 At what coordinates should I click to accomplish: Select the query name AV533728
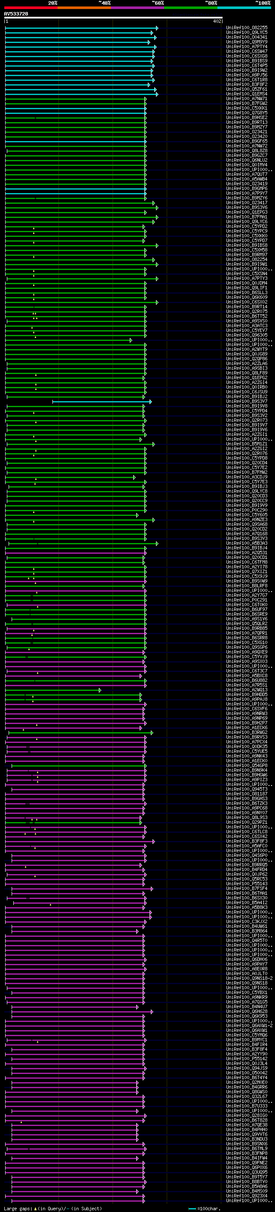(x=16, y=14)
